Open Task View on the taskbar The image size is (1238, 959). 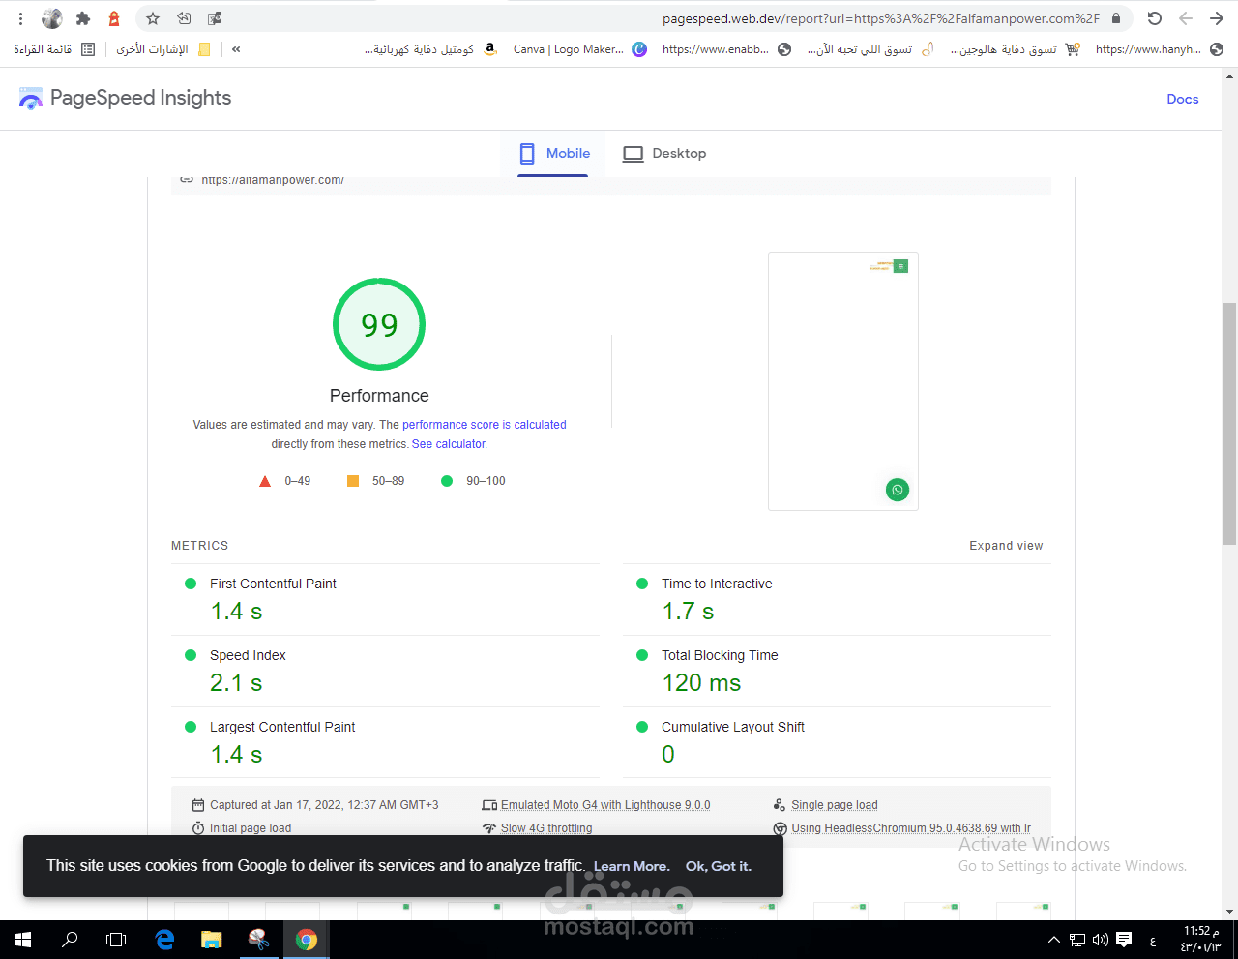tap(116, 940)
